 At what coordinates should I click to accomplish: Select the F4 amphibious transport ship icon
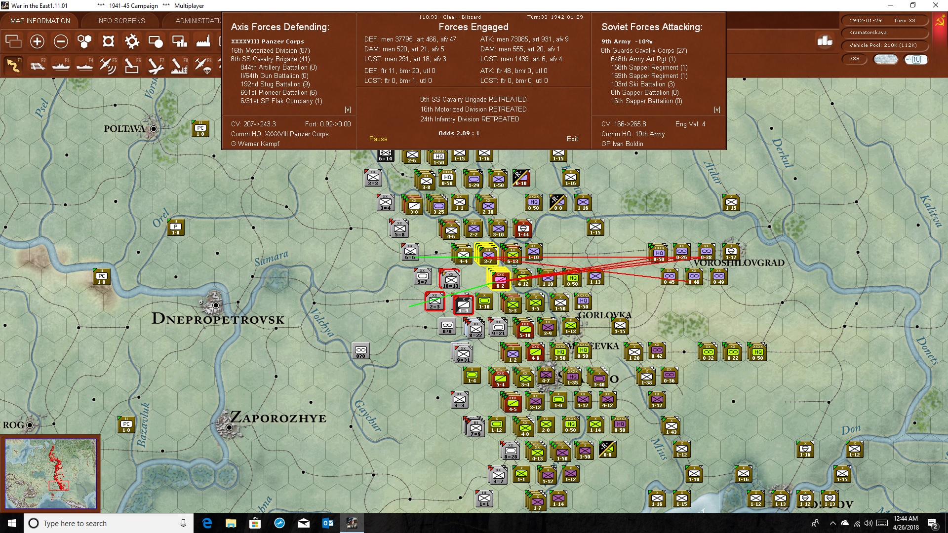84,65
